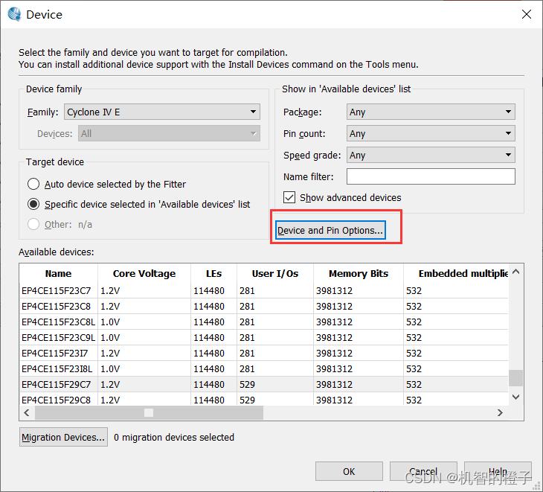This screenshot has height=492, width=543.
Task: Click left arrow of horizontal scrollbar
Action: [27, 412]
